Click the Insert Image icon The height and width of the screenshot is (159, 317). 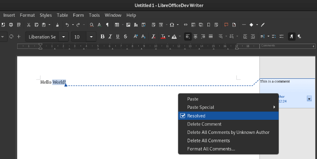pos(128,25)
